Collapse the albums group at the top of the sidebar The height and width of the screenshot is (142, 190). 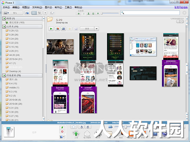coord(4,19)
